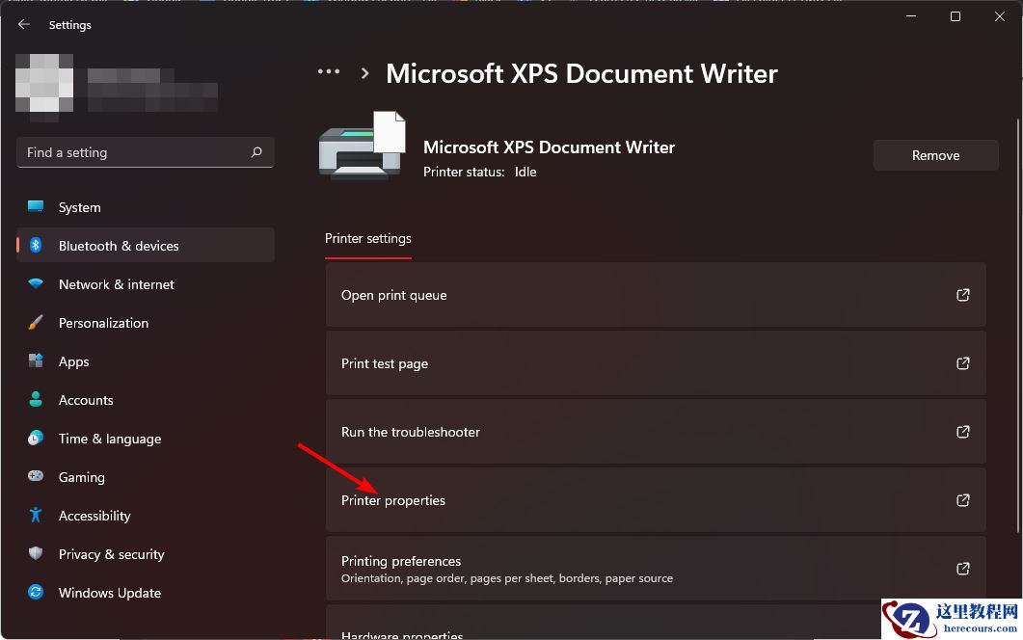This screenshot has height=640, width=1023.
Task: Click the Remove printer button
Action: coord(935,154)
